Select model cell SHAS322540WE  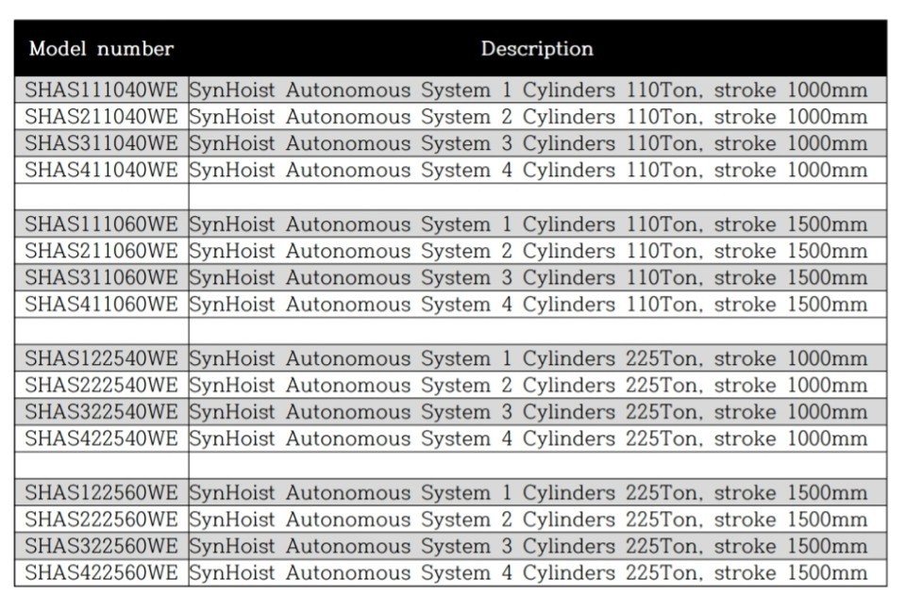click(101, 412)
